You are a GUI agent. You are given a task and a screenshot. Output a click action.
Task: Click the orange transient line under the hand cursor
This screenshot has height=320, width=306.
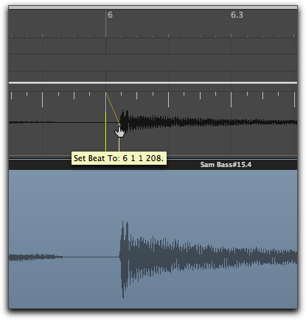(x=119, y=145)
